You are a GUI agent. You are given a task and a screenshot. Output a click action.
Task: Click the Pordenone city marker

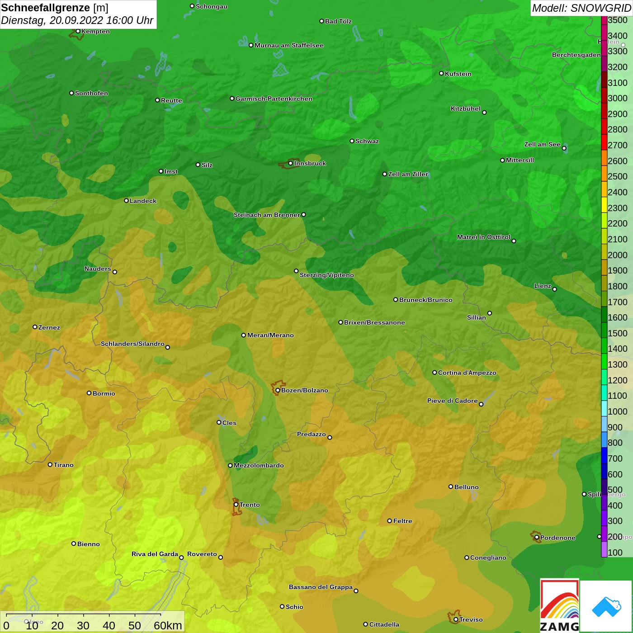[537, 538]
